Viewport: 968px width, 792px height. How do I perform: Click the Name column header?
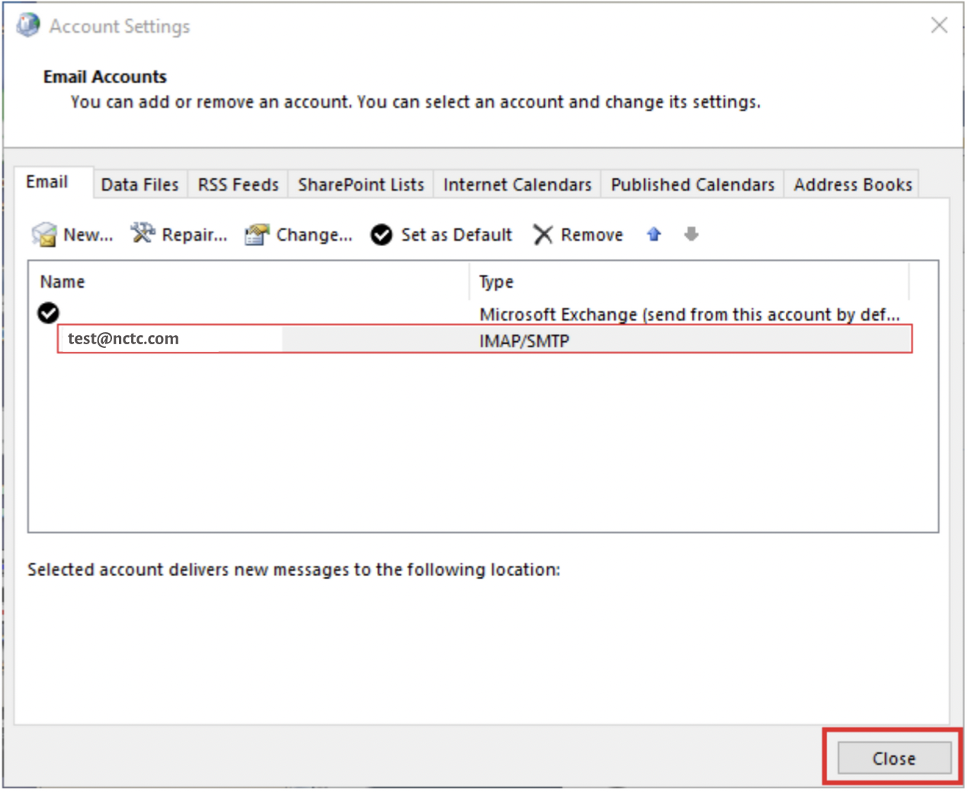[x=61, y=281]
